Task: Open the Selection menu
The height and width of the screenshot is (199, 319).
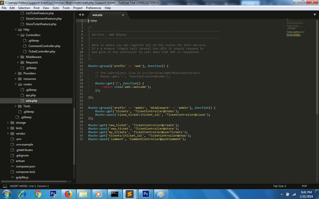Action: [x=24, y=8]
